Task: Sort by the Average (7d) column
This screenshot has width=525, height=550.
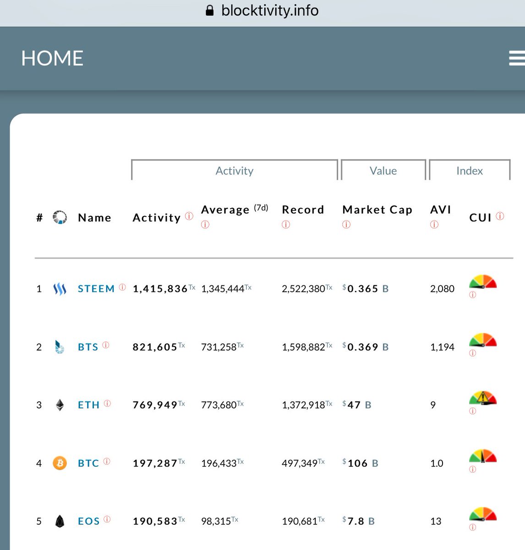Action: pos(235,209)
